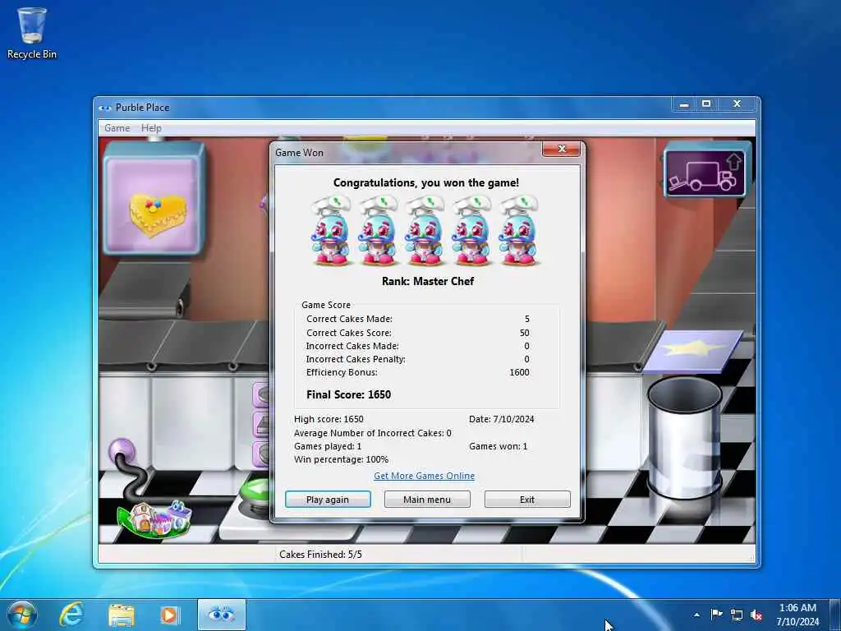Screen dimensions: 841x631
Task: Click the first chef Purble figure
Action: click(x=332, y=231)
